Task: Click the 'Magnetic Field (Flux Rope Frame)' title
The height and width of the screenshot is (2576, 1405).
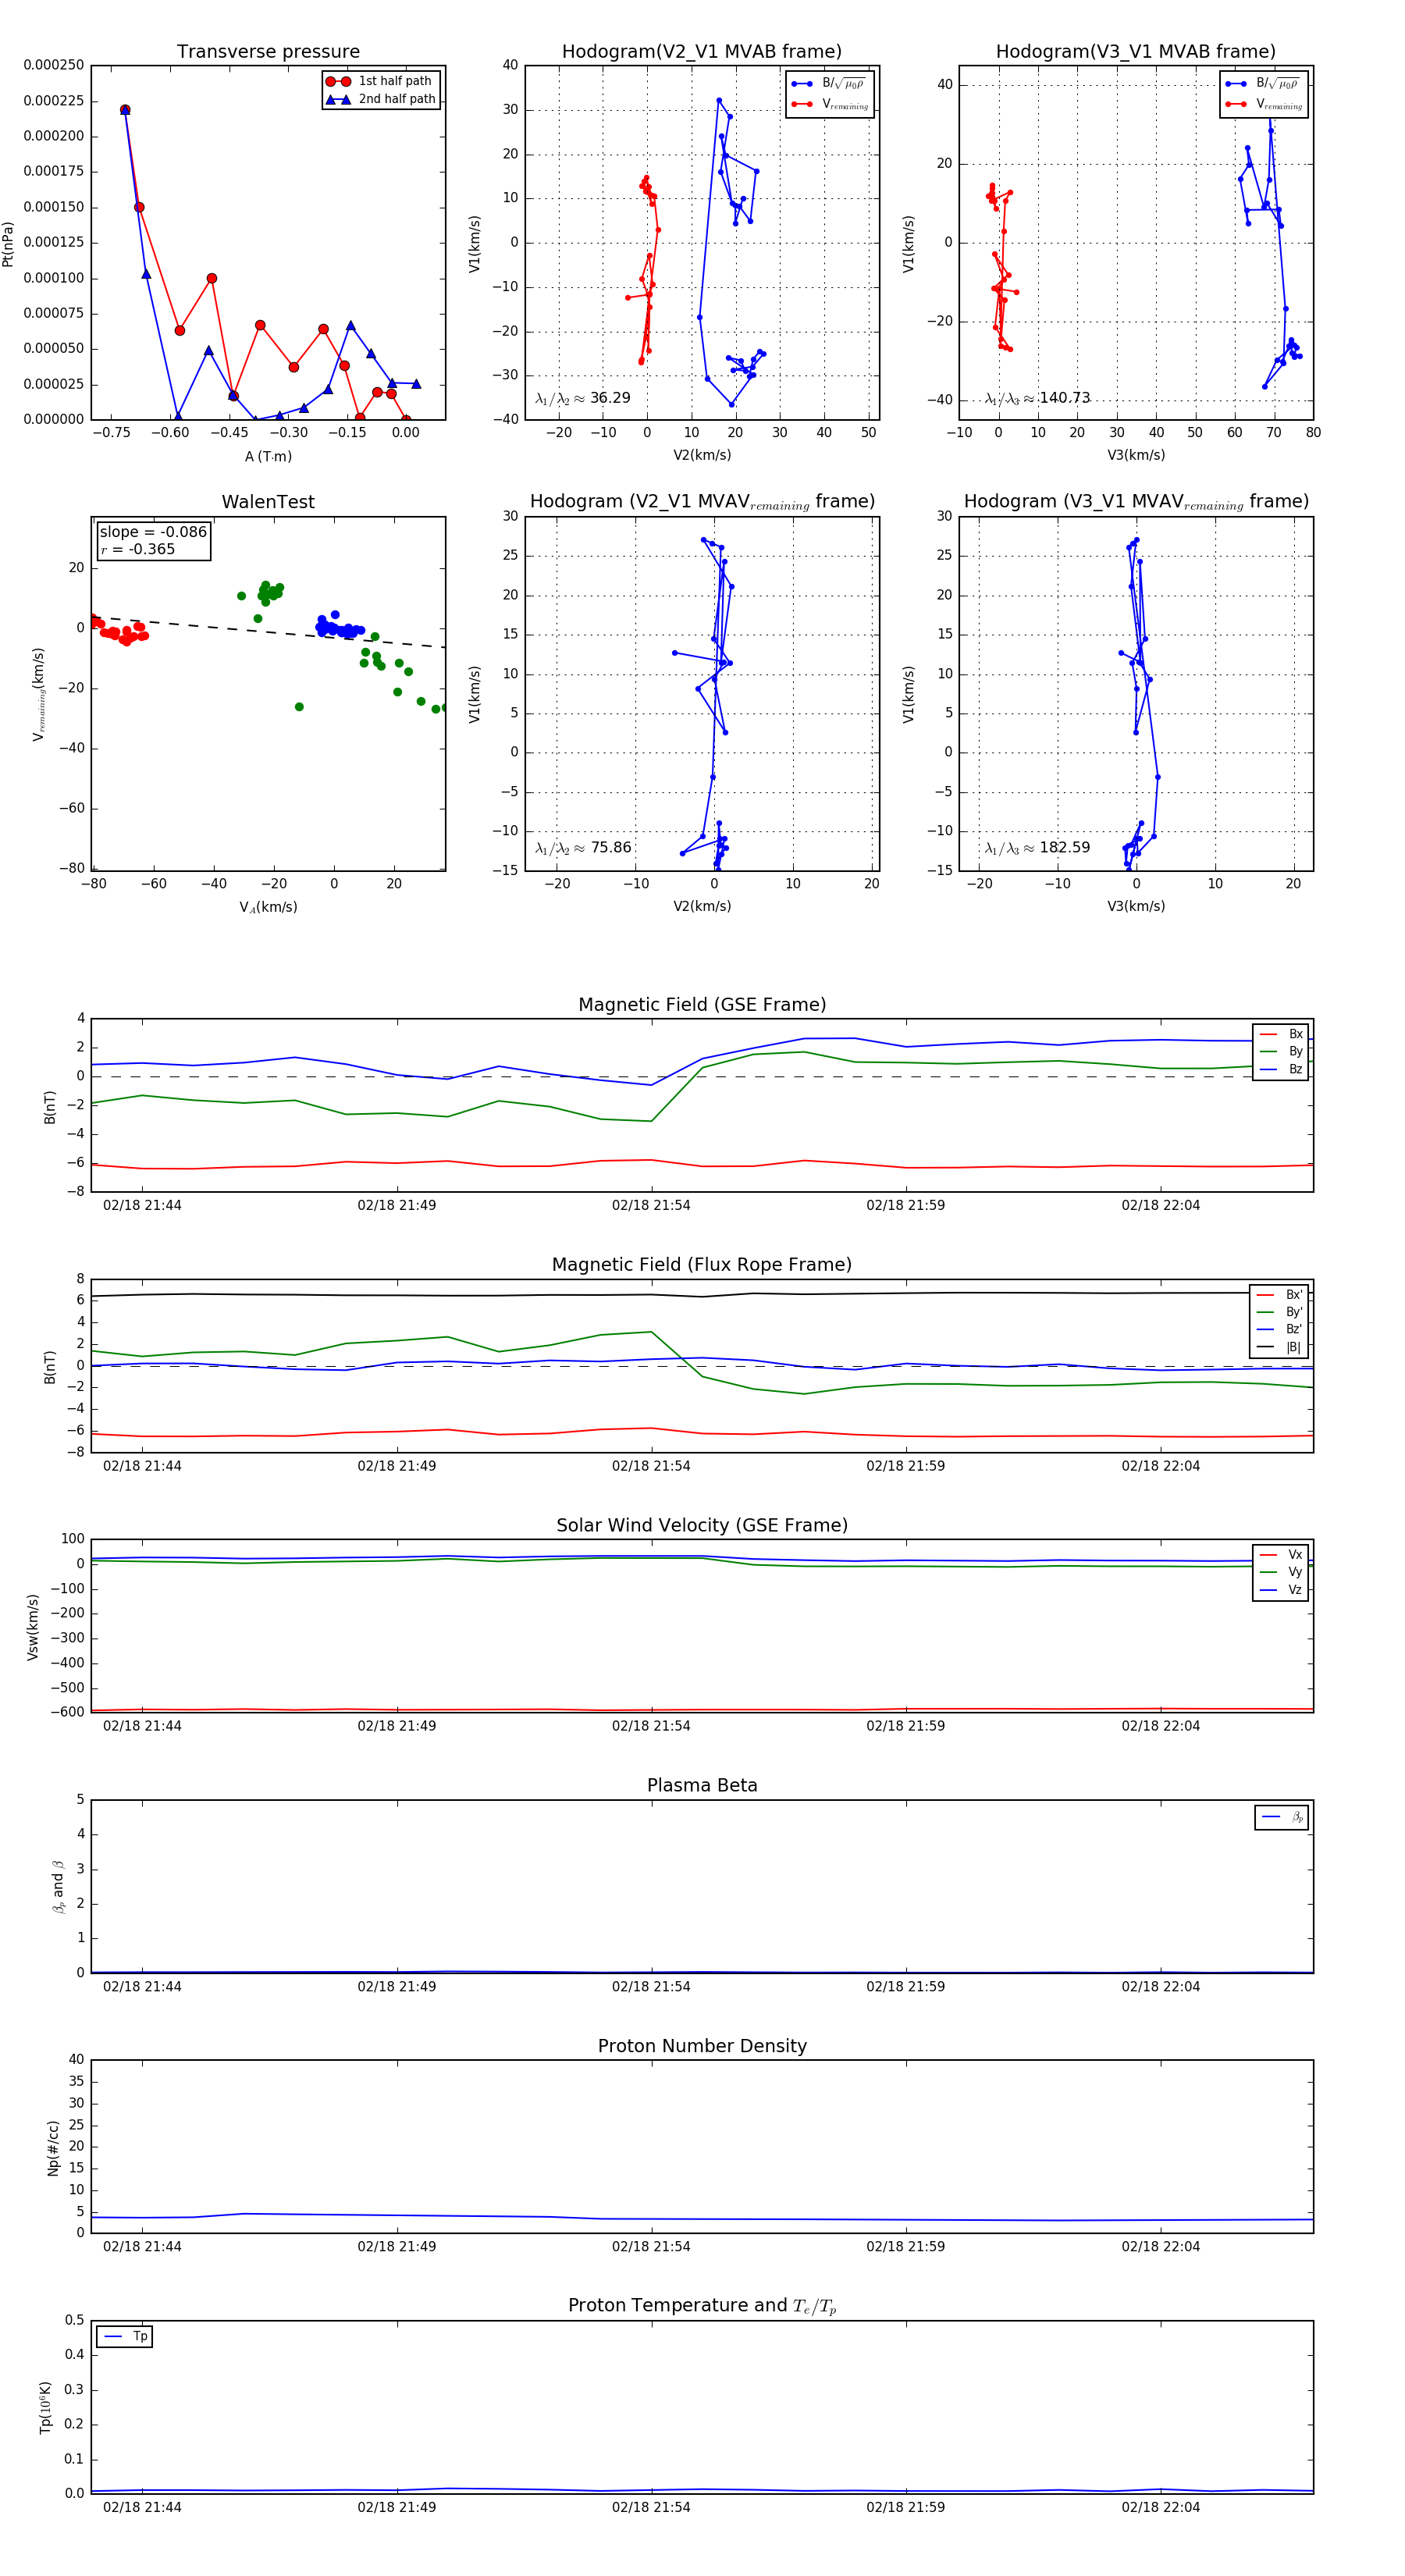Action: pos(702,1265)
